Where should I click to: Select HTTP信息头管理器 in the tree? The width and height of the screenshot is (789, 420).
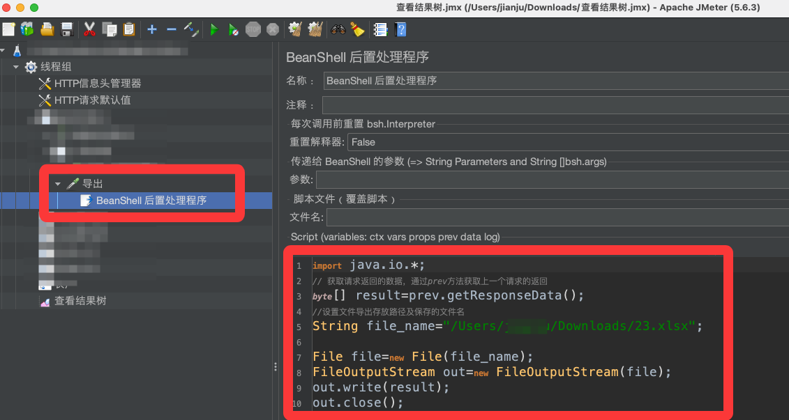tap(98, 84)
